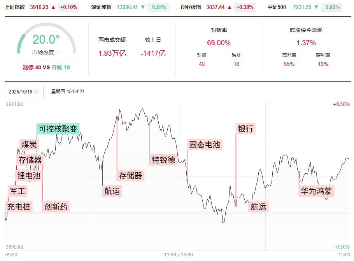This screenshot has width=354, height=261.
Task: Click the 华为鸿蒙 chart marker
Action: pos(317,191)
